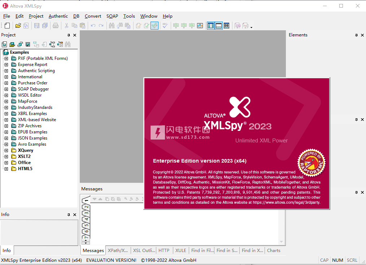Click the Save All toolbar icon
This screenshot has width=366, height=265.
click(45, 25)
